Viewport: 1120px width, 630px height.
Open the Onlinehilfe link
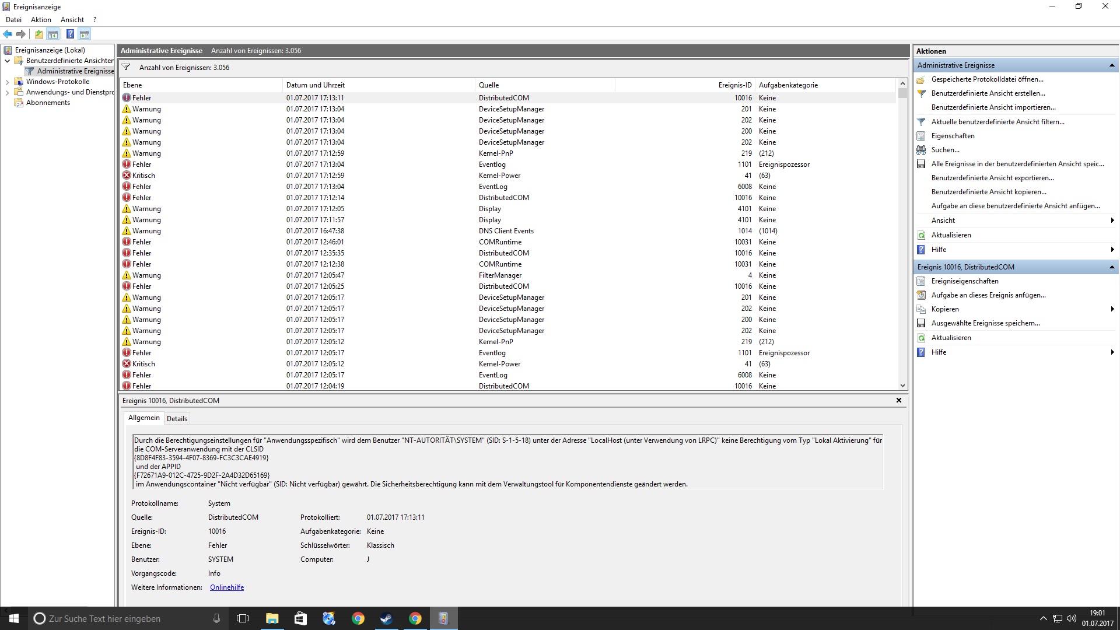pos(227,587)
